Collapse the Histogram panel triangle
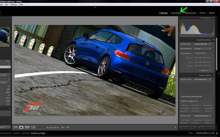Image resolution: width=220 pixels, height=137 pixels. click(x=213, y=18)
